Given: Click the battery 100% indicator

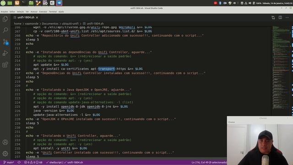Looking at the screenshot, I should (257, 3).
